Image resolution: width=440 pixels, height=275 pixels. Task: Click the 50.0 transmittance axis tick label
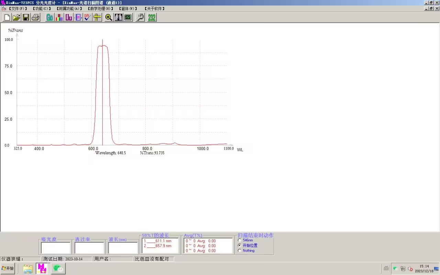(x=9, y=93)
